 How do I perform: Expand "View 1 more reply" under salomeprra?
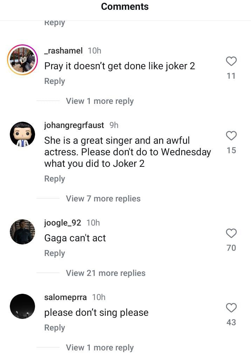click(100, 348)
